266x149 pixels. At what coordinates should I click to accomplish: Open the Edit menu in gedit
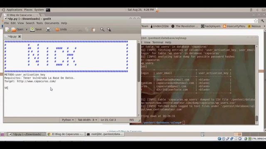tap(13, 23)
